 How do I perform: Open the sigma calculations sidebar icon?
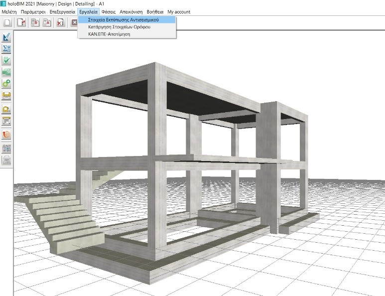click(x=6, y=49)
